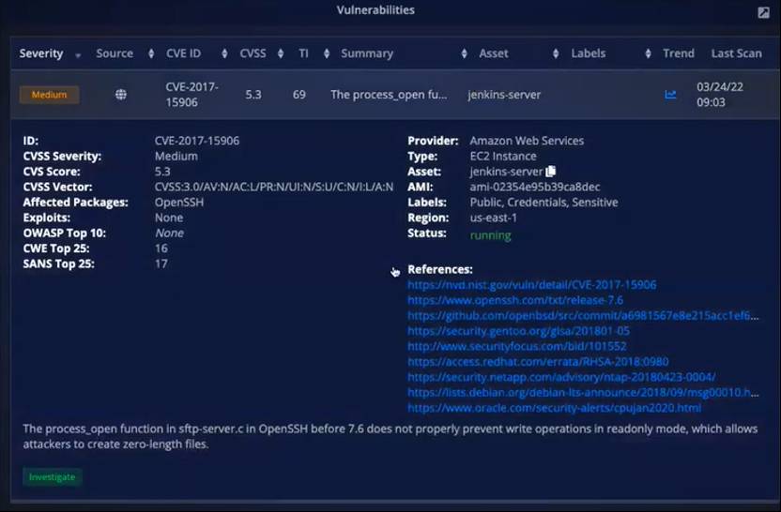Open the Severity column filter arrow

tap(78, 54)
